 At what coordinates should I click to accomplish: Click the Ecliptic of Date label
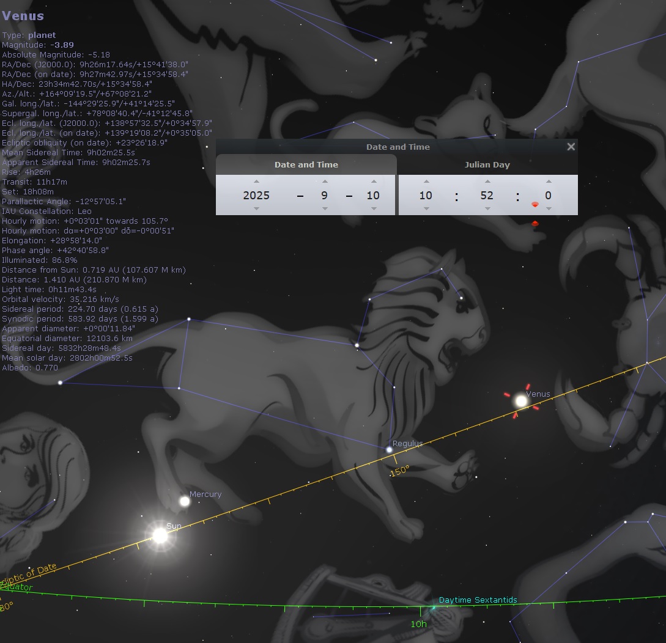(x=29, y=575)
